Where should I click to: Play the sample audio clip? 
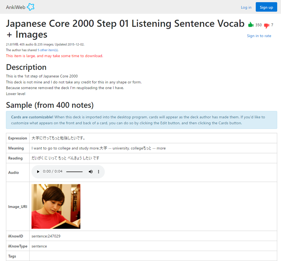[38, 172]
